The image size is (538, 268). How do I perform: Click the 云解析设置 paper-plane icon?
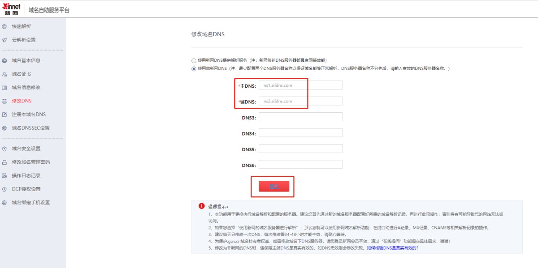(4, 40)
